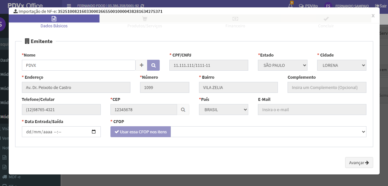Click the Sair logout link
The image size is (388, 186).
[381, 6]
